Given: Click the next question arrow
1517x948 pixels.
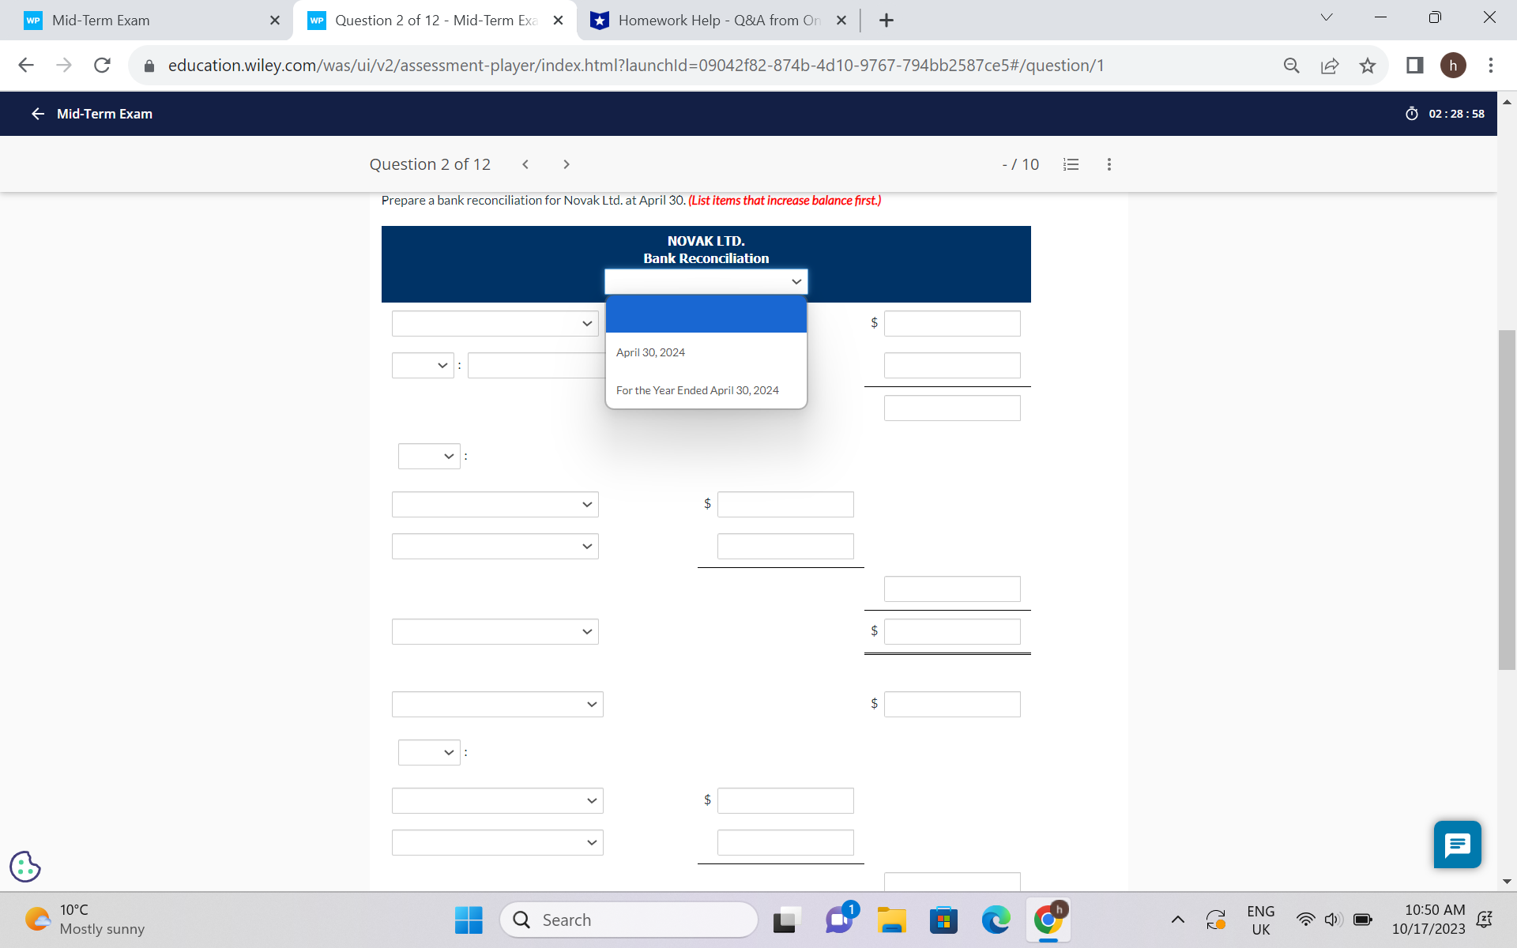Looking at the screenshot, I should (x=567, y=164).
